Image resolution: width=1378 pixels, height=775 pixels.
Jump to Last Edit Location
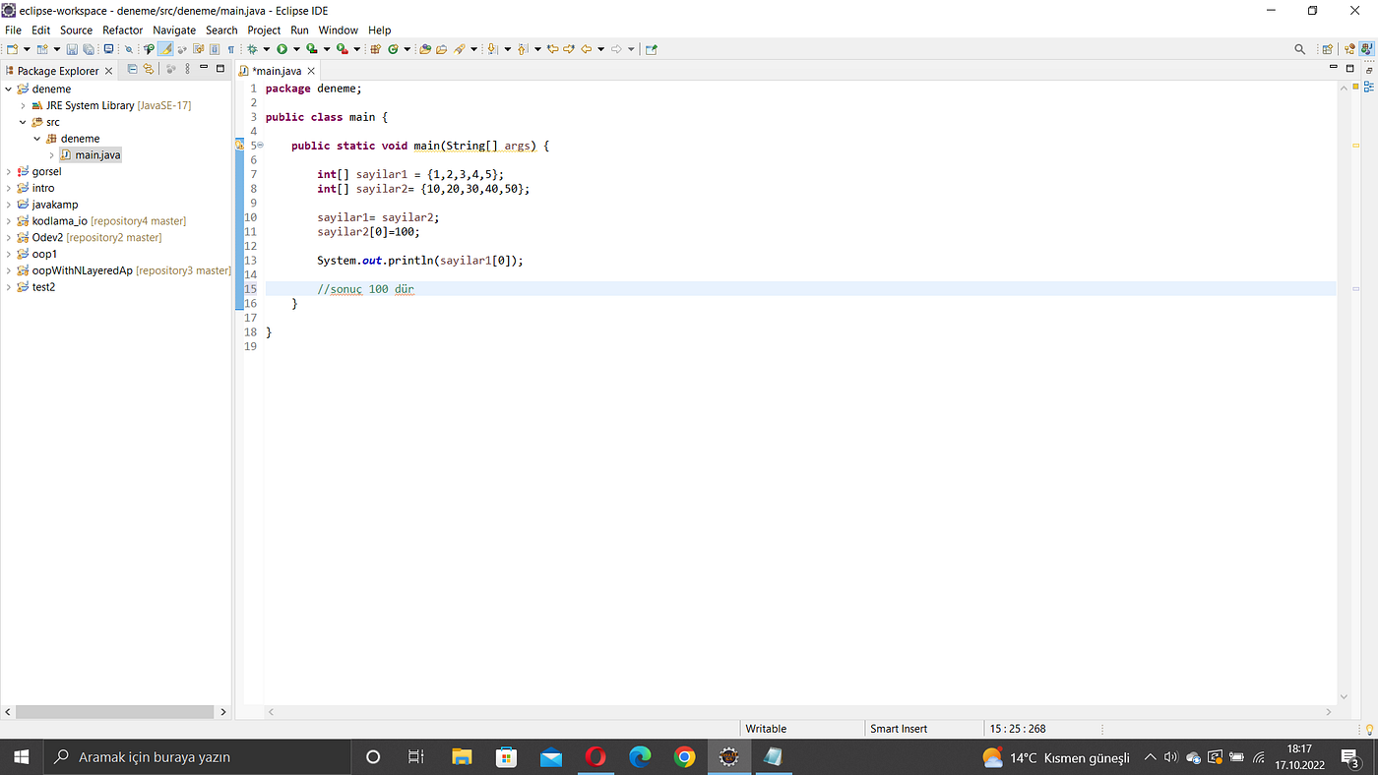(553, 49)
